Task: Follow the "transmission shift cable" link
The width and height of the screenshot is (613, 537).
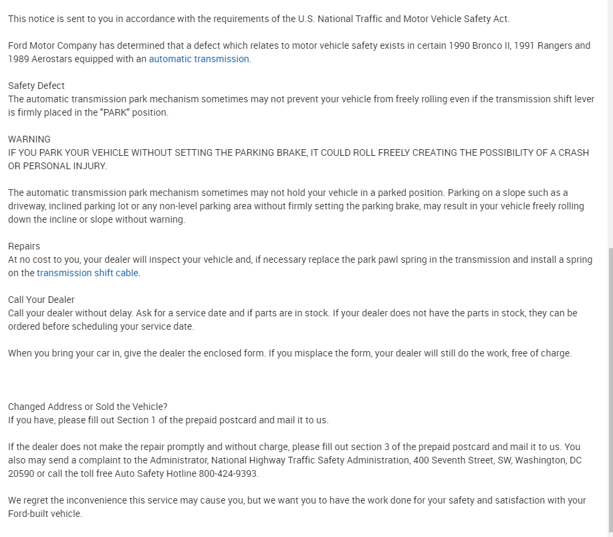Action: coord(88,273)
